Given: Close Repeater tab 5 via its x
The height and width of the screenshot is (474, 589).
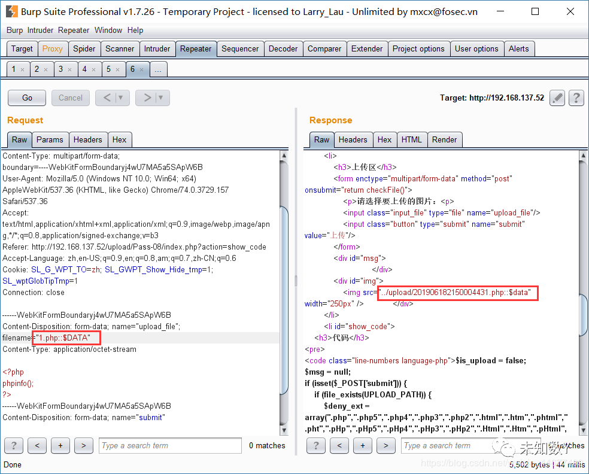Looking at the screenshot, I should coord(117,69).
